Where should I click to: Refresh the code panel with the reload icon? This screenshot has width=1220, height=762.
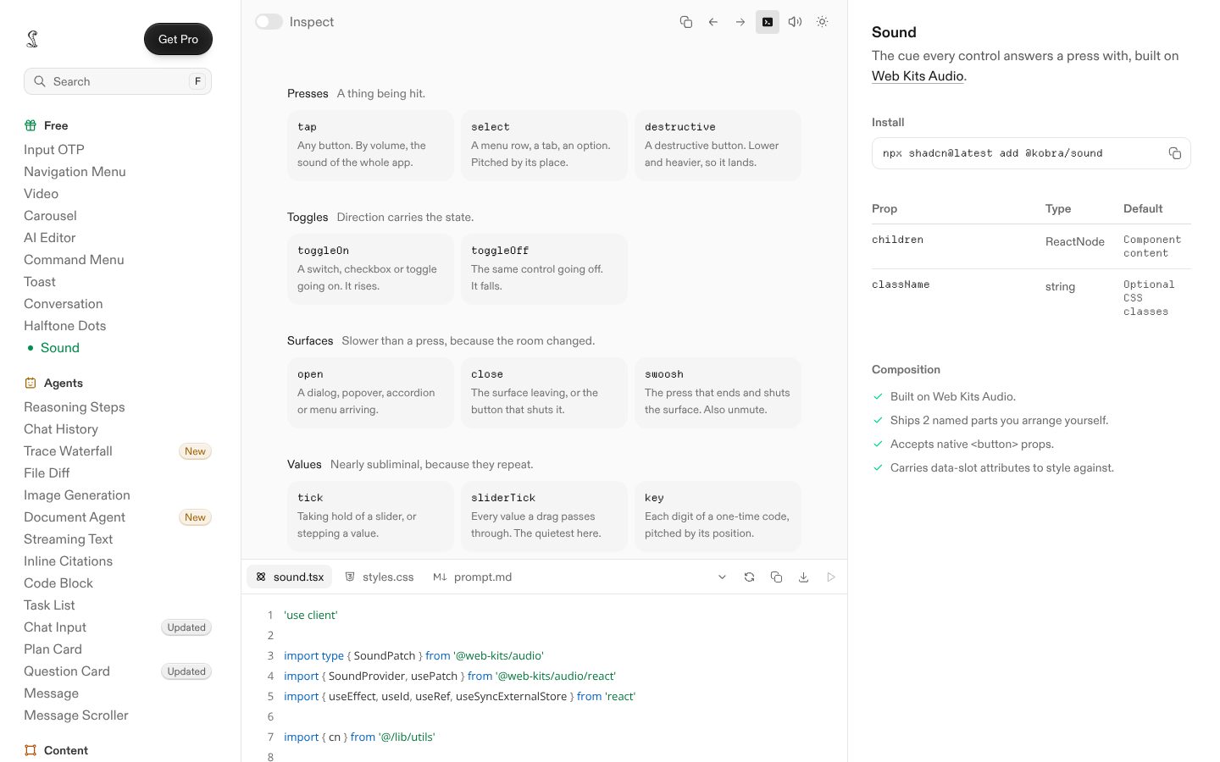[x=749, y=577]
